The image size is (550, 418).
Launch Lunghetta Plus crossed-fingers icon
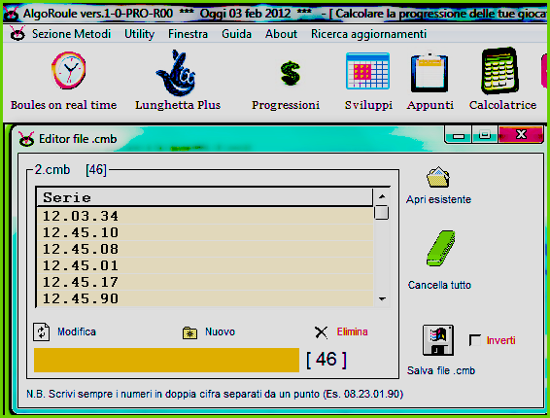[176, 73]
